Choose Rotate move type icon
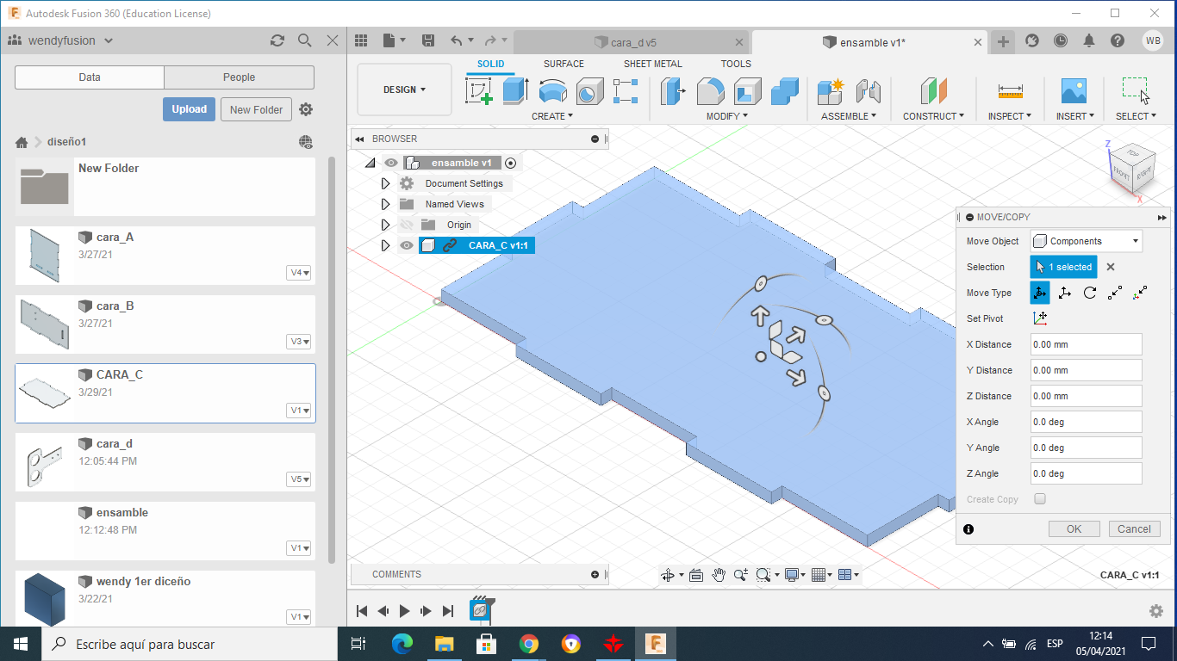The height and width of the screenshot is (661, 1177). pyautogui.click(x=1090, y=293)
